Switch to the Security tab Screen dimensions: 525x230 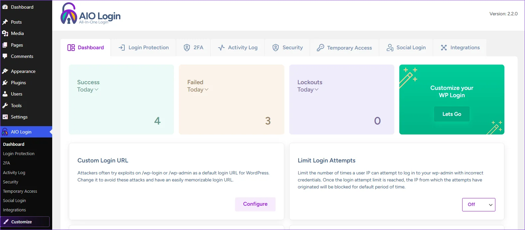tap(288, 48)
